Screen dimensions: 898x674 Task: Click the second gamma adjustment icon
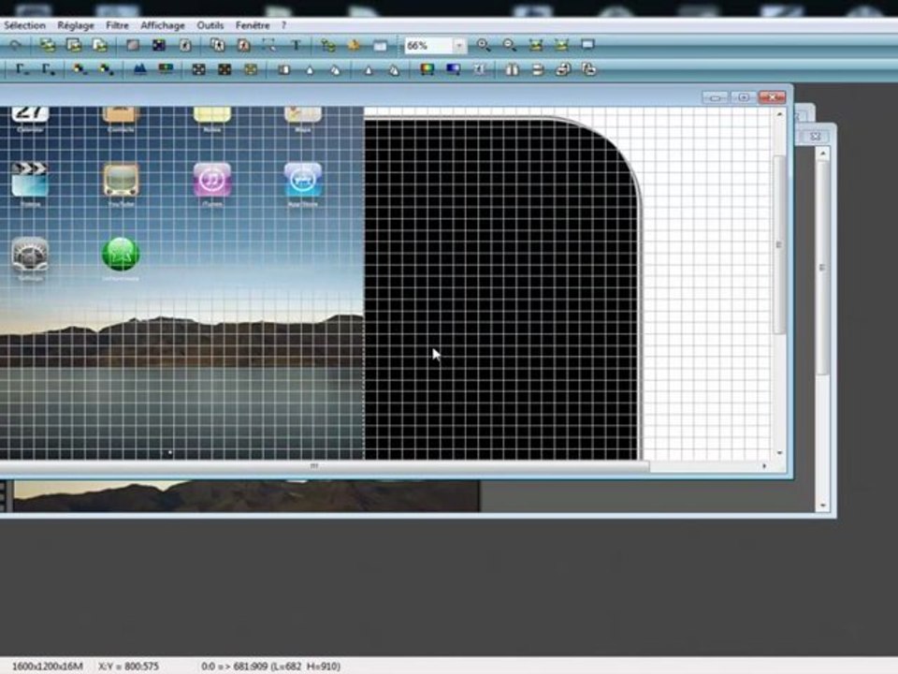coord(48,70)
